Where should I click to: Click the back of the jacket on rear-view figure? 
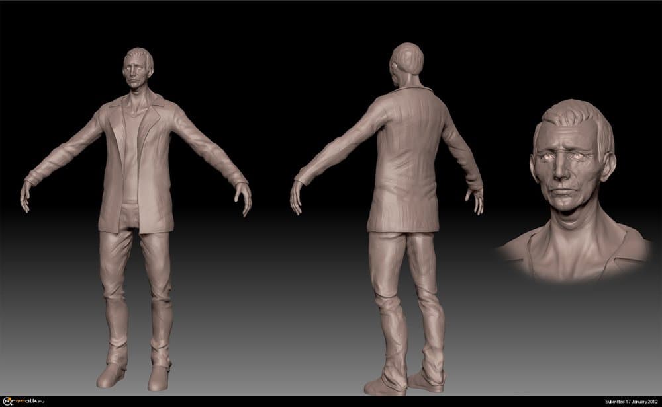click(x=405, y=159)
